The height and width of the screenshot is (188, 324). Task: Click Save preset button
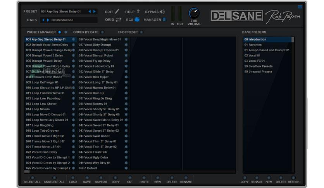coord(87,178)
